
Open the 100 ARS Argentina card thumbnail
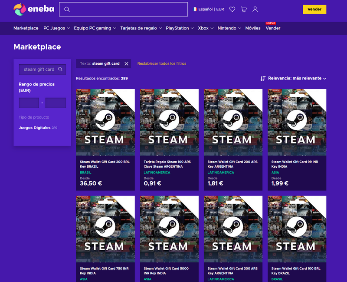click(169, 123)
